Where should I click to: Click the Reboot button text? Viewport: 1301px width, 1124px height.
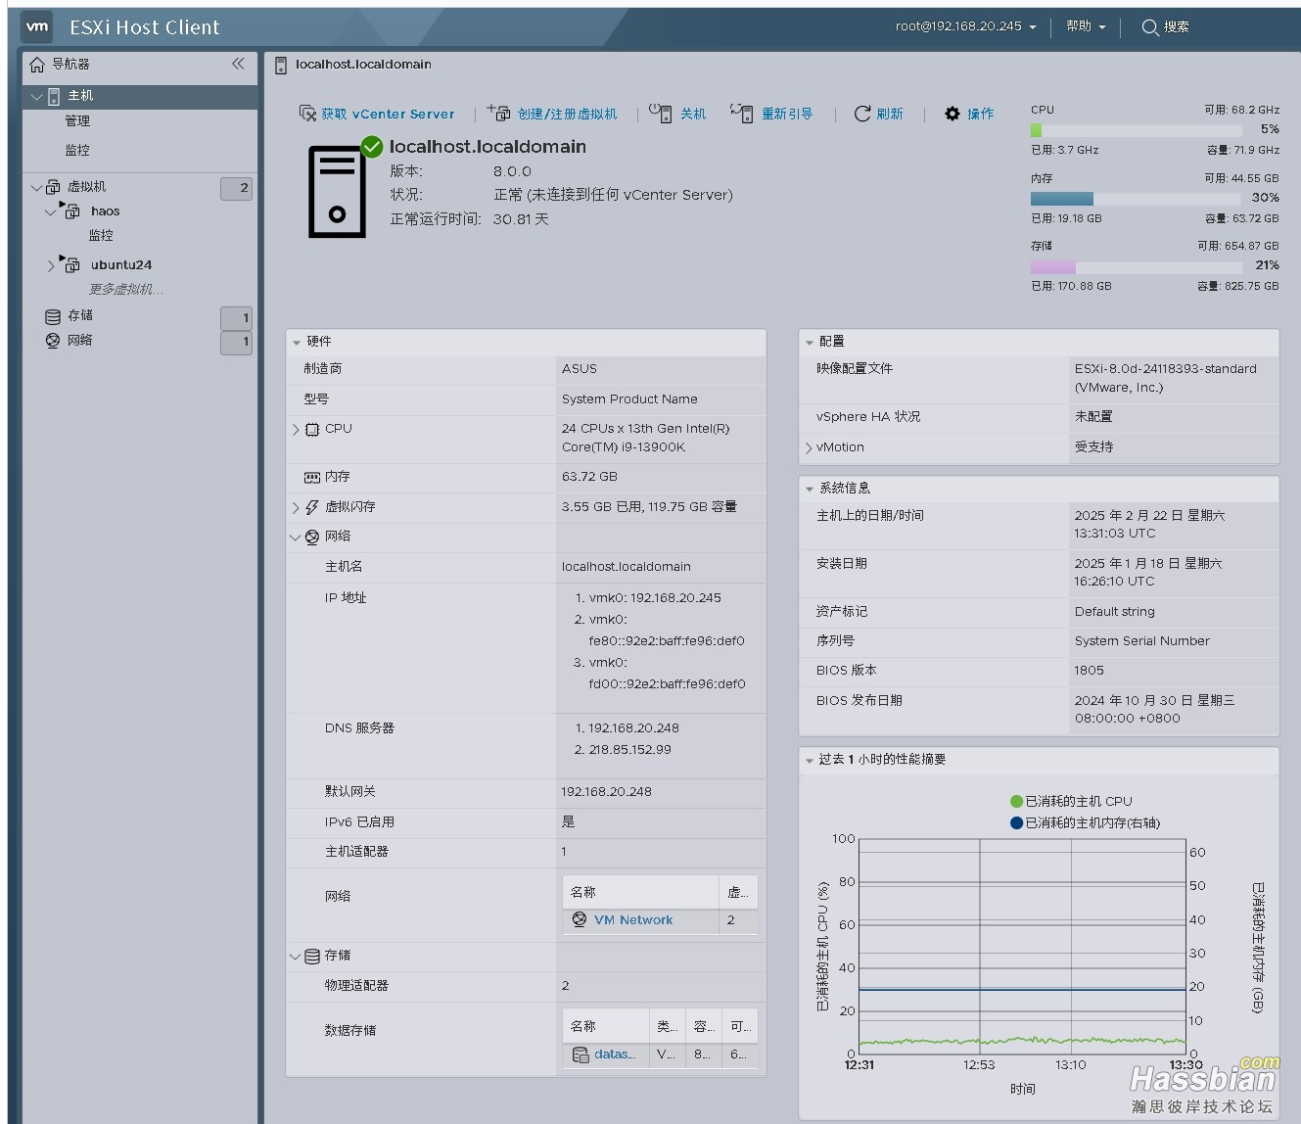[x=787, y=114]
